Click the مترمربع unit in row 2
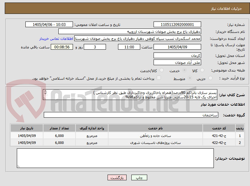The image size is (250, 186). click(x=92, y=143)
